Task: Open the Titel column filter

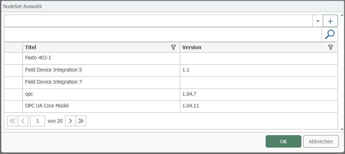Action: point(173,47)
